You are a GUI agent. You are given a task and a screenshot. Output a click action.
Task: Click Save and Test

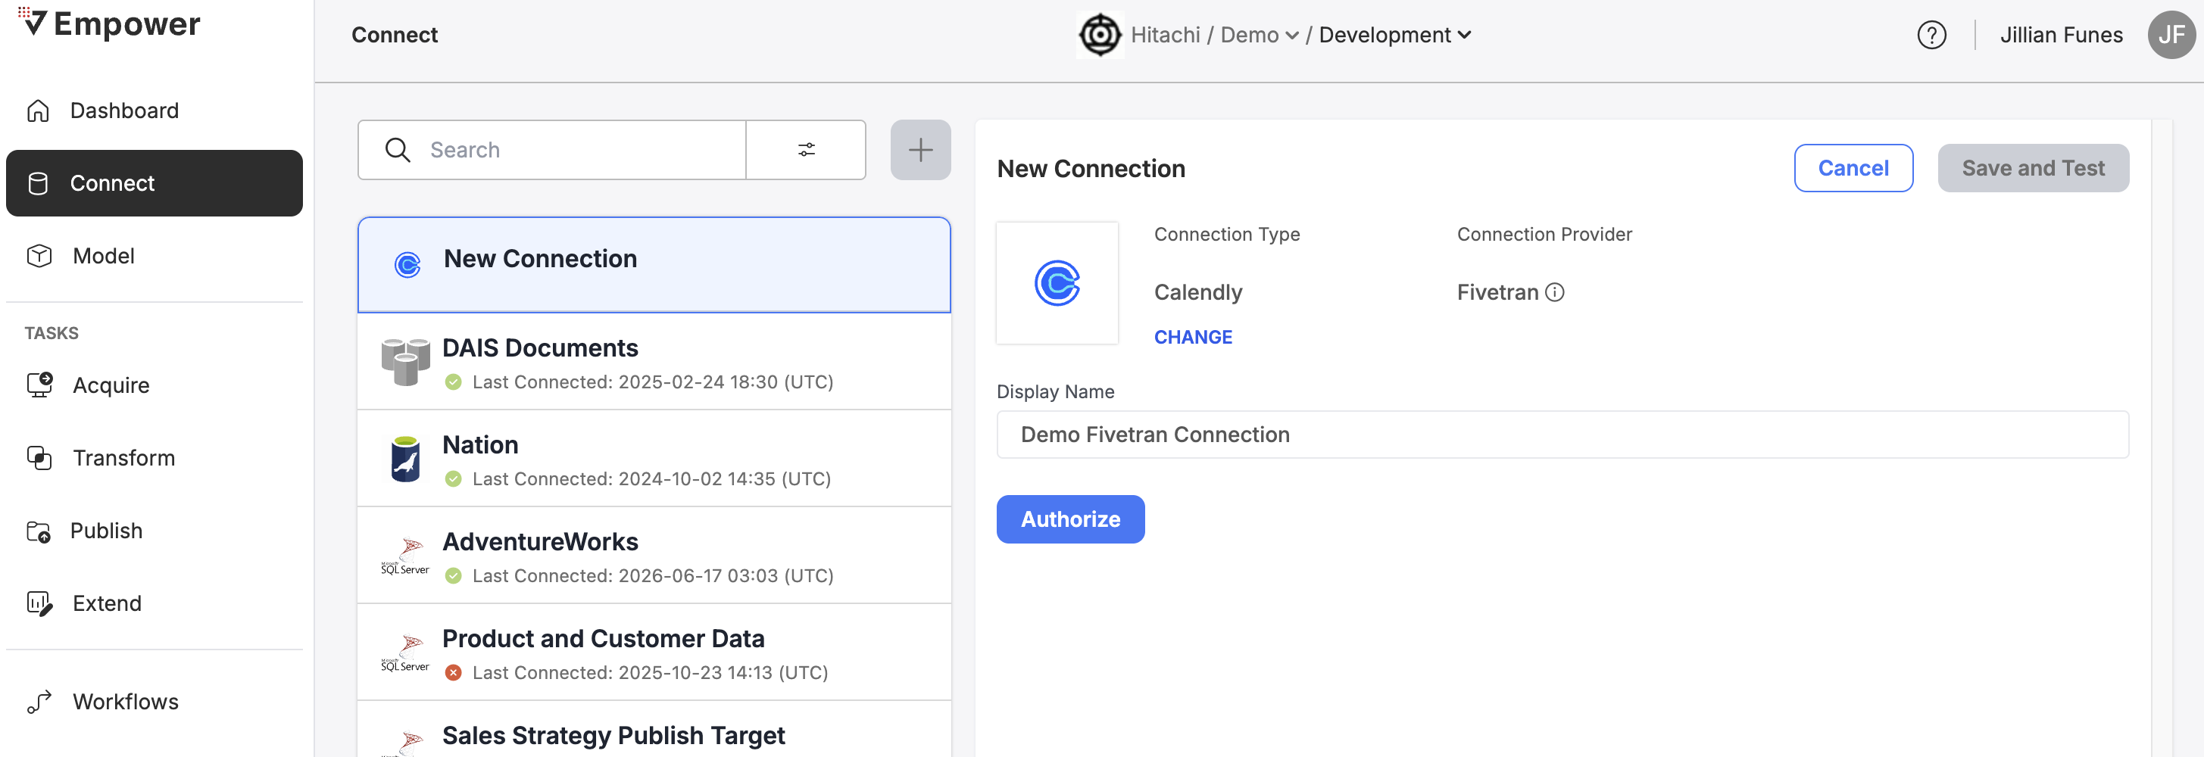tap(2033, 169)
